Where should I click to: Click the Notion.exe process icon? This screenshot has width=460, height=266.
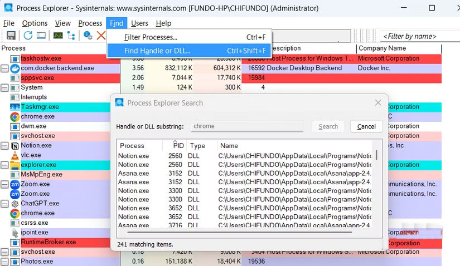(14, 146)
